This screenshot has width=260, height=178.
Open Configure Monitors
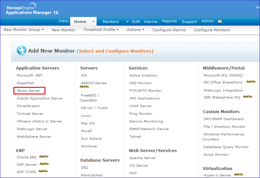coord(212,30)
